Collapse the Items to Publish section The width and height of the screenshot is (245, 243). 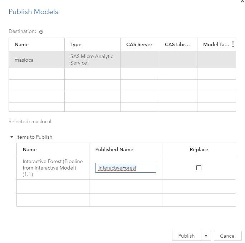[12, 137]
